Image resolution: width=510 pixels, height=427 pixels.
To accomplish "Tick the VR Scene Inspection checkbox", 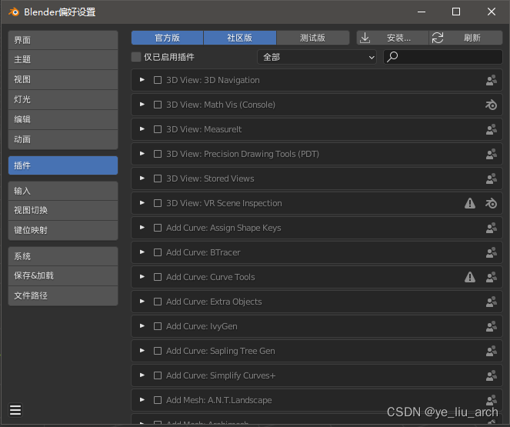I will [158, 203].
